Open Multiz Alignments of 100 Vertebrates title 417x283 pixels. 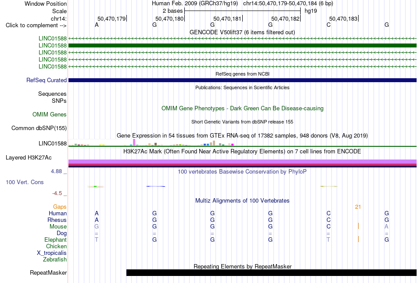(x=242, y=201)
